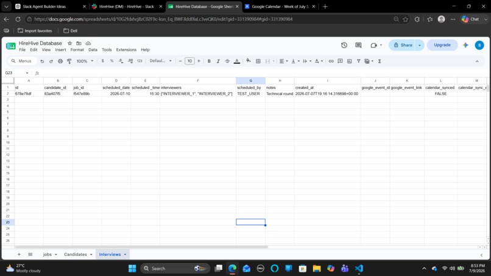Open the Name box dropdown arrow

point(27,73)
